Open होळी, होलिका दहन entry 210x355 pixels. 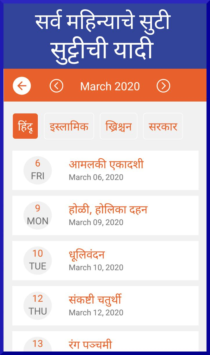coord(105,215)
